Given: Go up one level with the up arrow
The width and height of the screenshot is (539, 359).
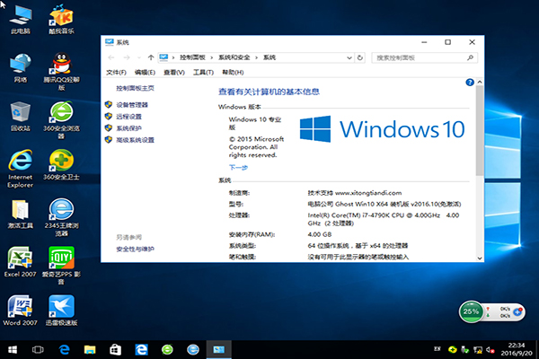Looking at the screenshot, I should 151,57.
